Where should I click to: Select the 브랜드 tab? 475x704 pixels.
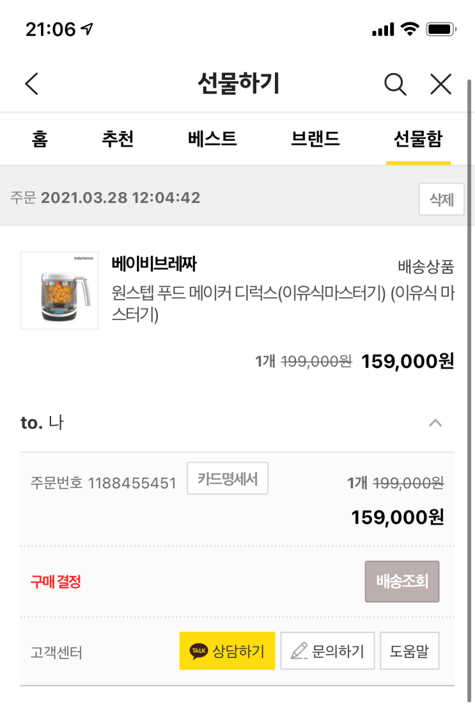(315, 139)
